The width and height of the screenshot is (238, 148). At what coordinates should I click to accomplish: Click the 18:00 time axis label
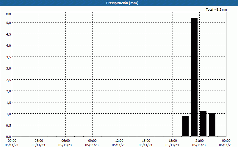173,141
